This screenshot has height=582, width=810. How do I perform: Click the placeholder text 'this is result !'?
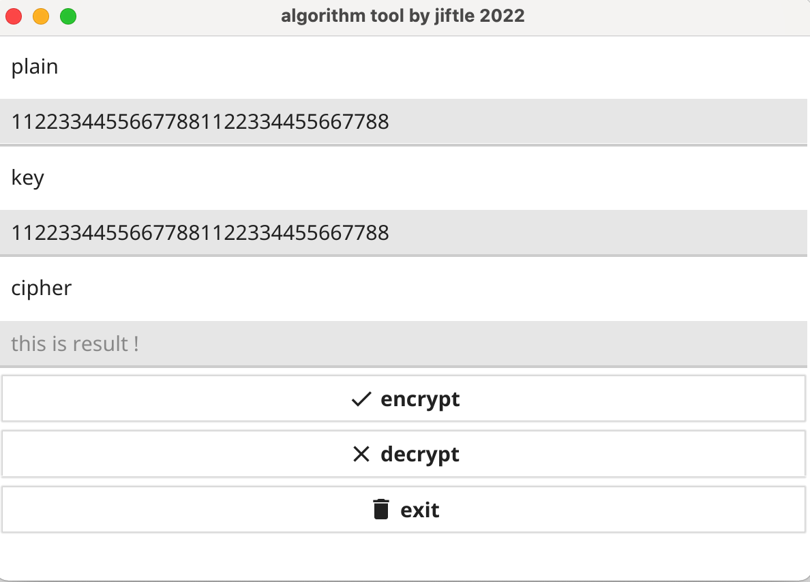click(x=75, y=344)
